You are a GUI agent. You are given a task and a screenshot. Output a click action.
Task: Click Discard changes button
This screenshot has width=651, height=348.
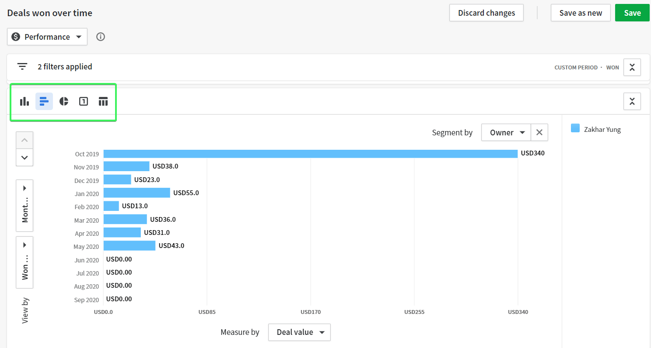click(486, 13)
